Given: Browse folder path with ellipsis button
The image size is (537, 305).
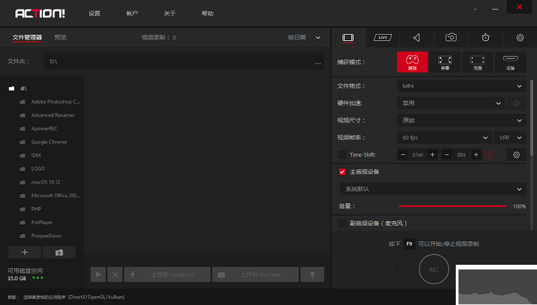Looking at the screenshot, I should click(318, 62).
